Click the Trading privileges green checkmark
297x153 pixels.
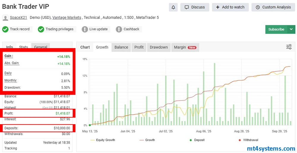coord(41,29)
